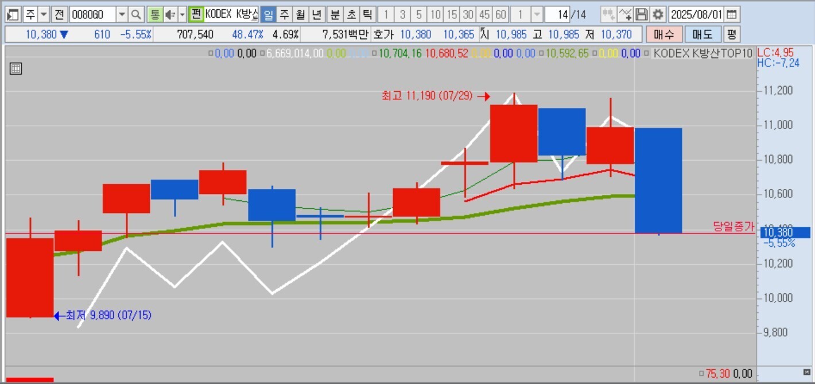The image size is (815, 384).
Task: Click the 3 interval button
Action: pyautogui.click(x=403, y=14)
